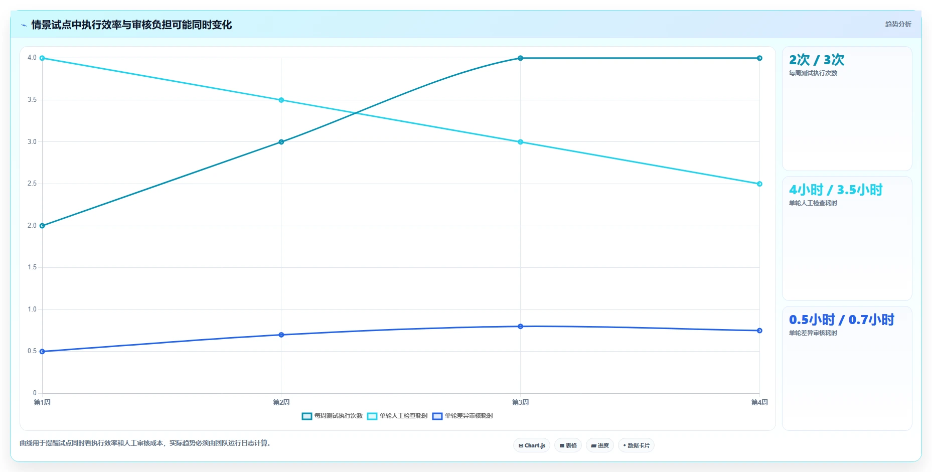Open the Chart.js chip
Viewport: 932px width, 472px height.
click(532, 445)
